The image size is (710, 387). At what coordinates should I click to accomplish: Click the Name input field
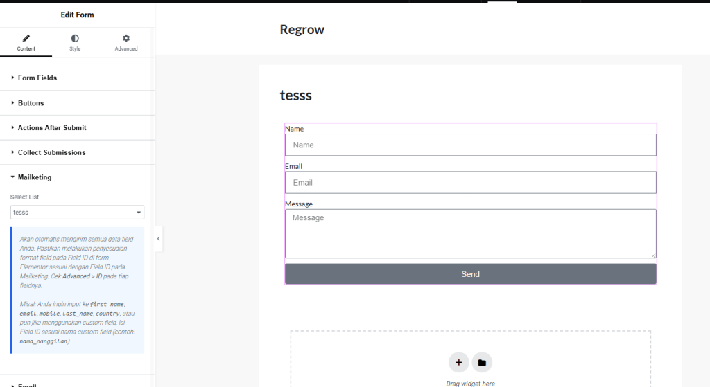pyautogui.click(x=470, y=145)
